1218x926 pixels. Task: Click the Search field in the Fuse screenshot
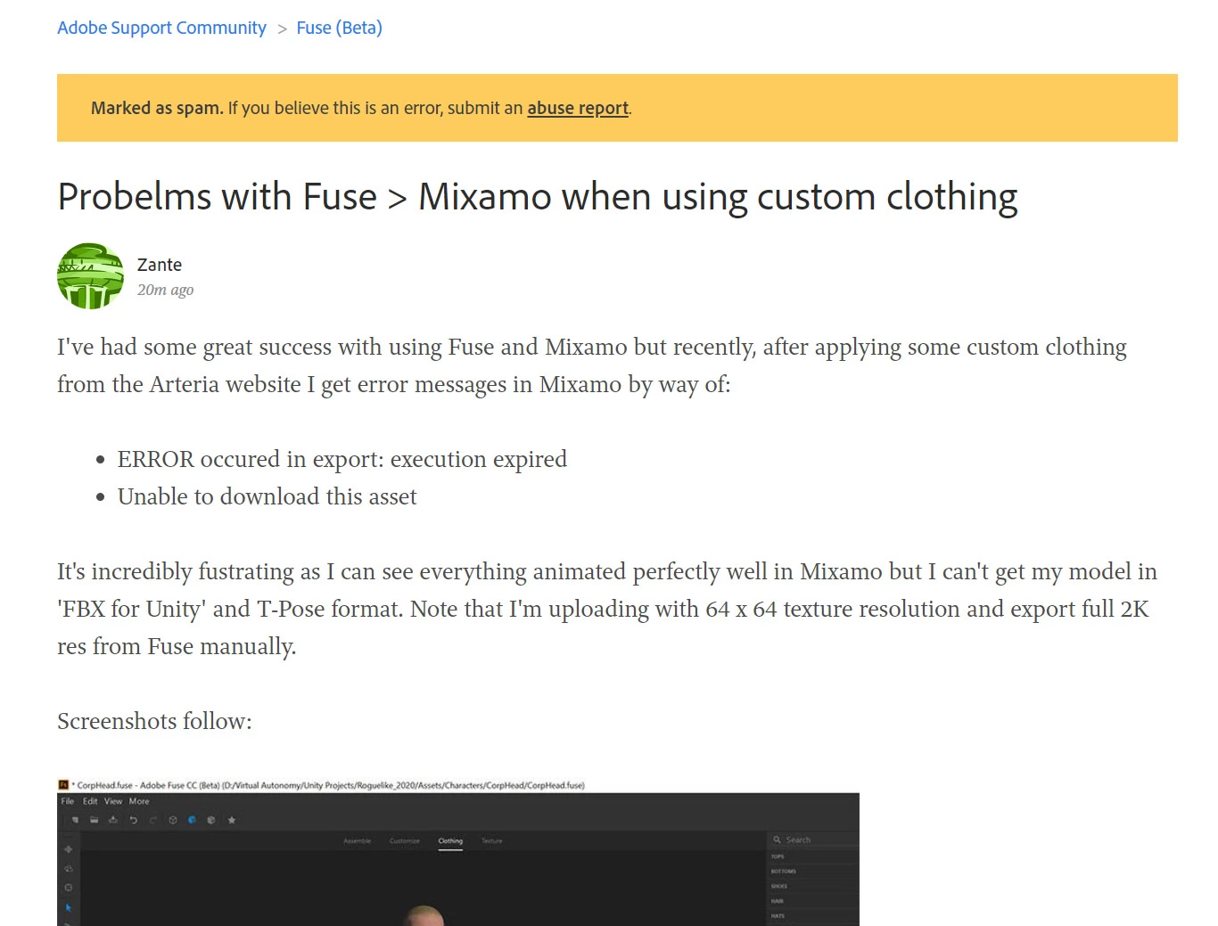812,840
